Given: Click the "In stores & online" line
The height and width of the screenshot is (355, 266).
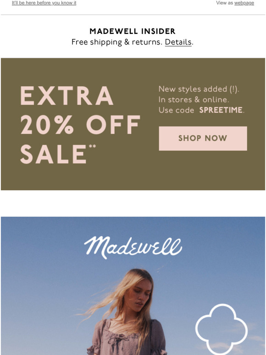Looking at the screenshot, I should click(194, 100).
